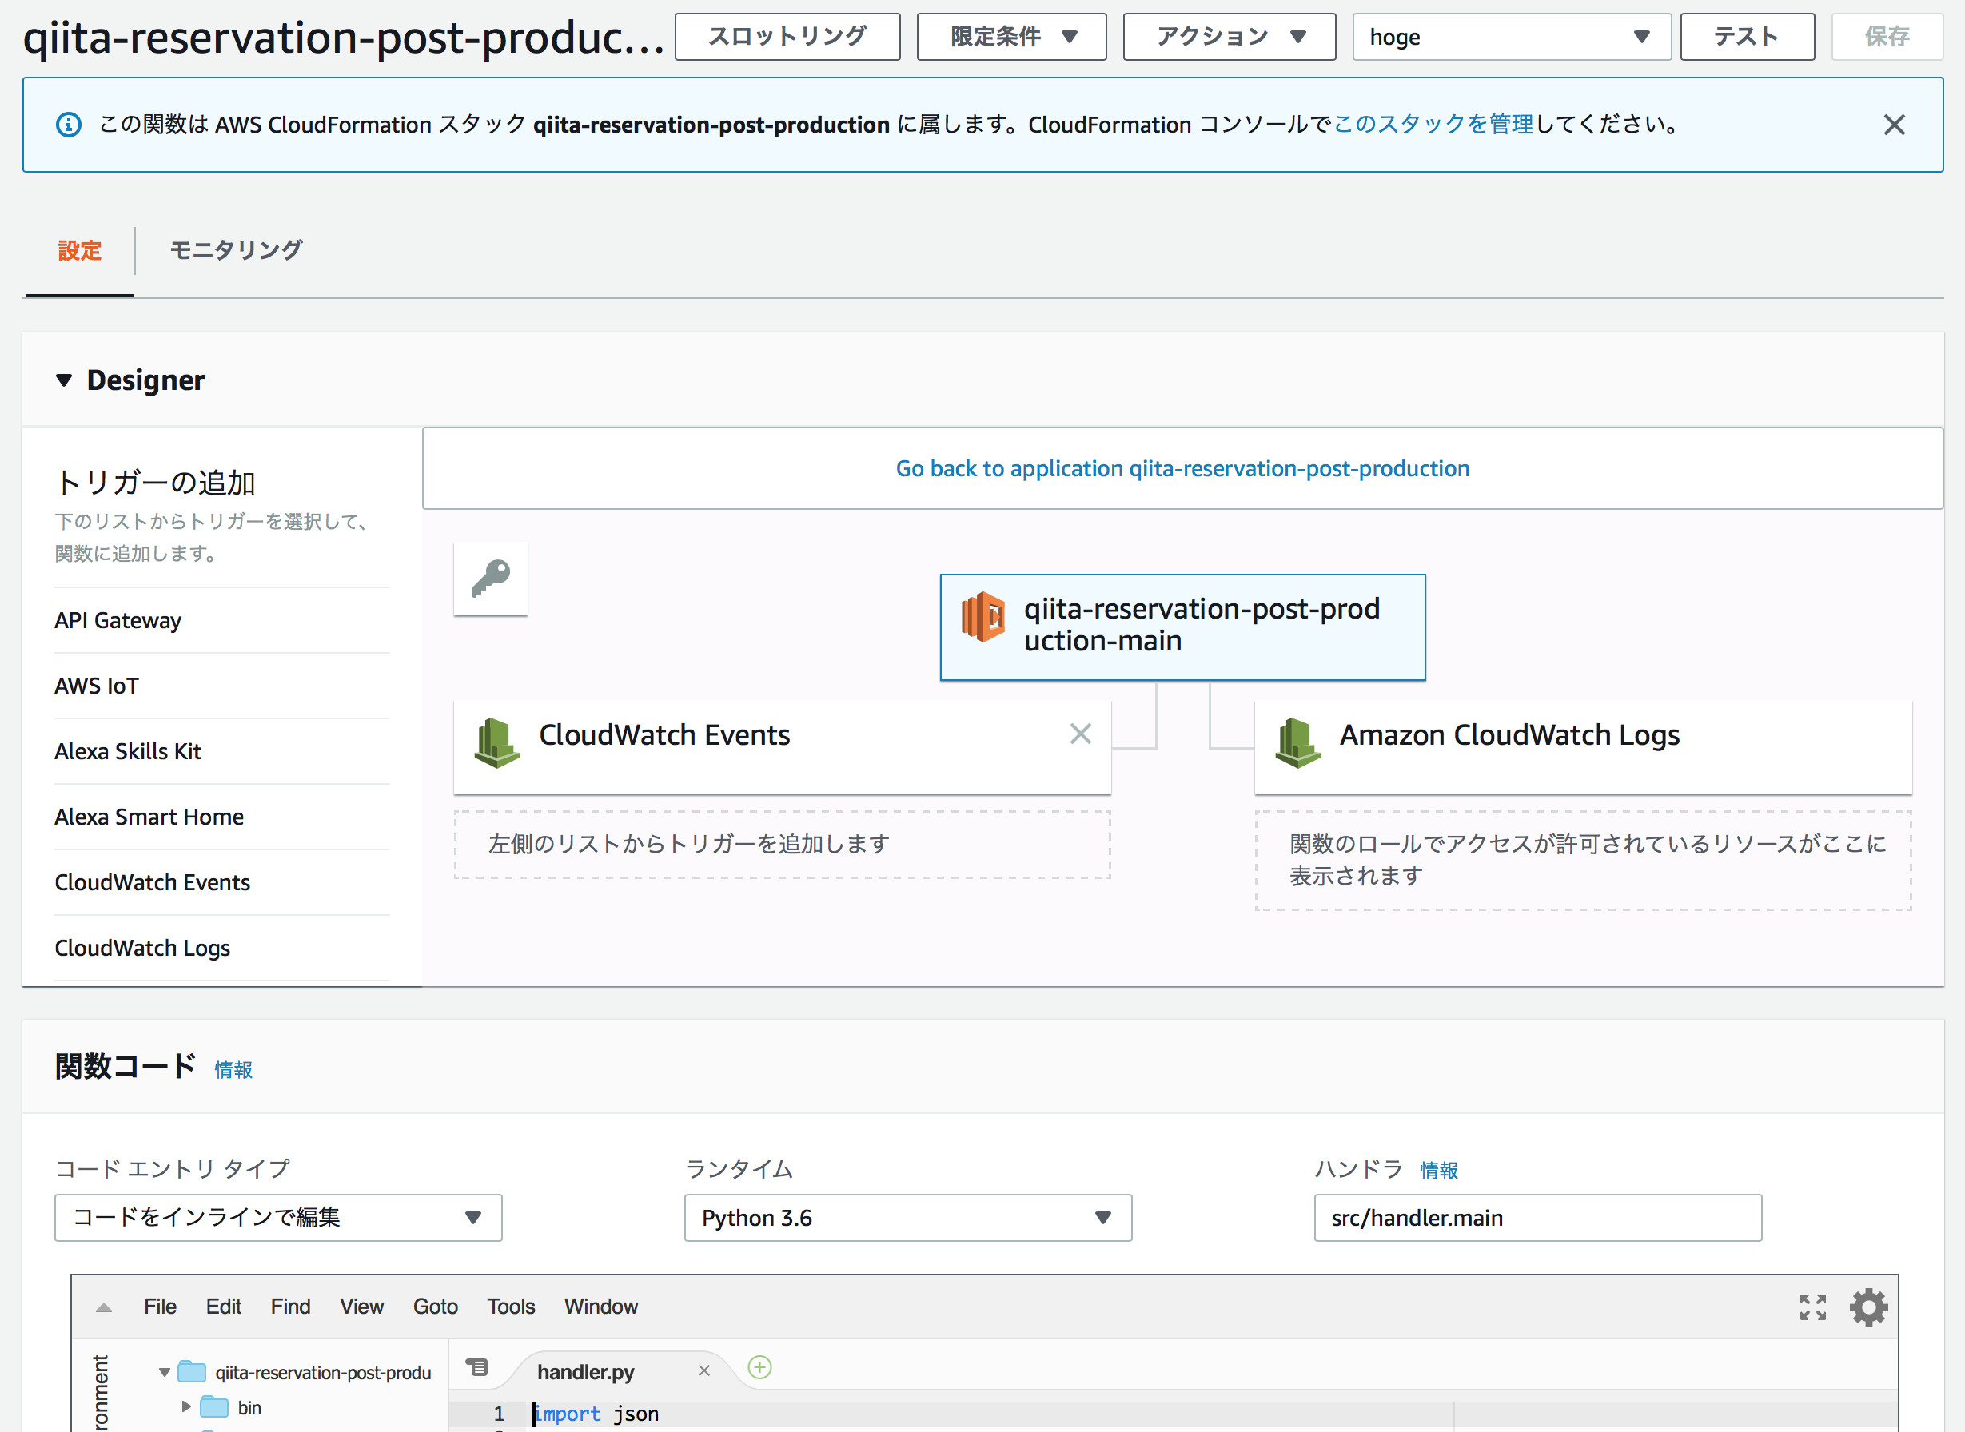The height and width of the screenshot is (1432, 1965).
Task: Click the テスト button
Action: coord(1748,37)
